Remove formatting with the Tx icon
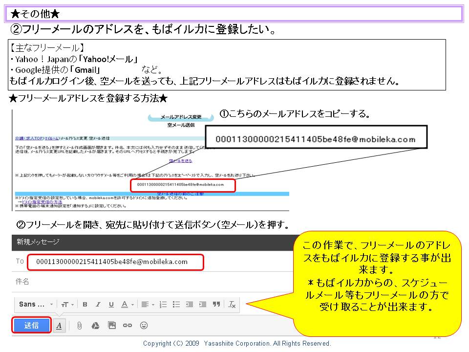This screenshot has height=352, width=469. (232, 304)
